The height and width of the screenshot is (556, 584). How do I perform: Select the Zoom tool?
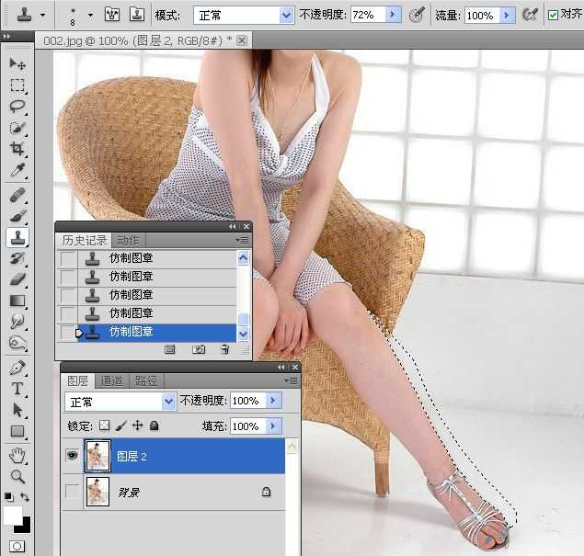coord(17,477)
